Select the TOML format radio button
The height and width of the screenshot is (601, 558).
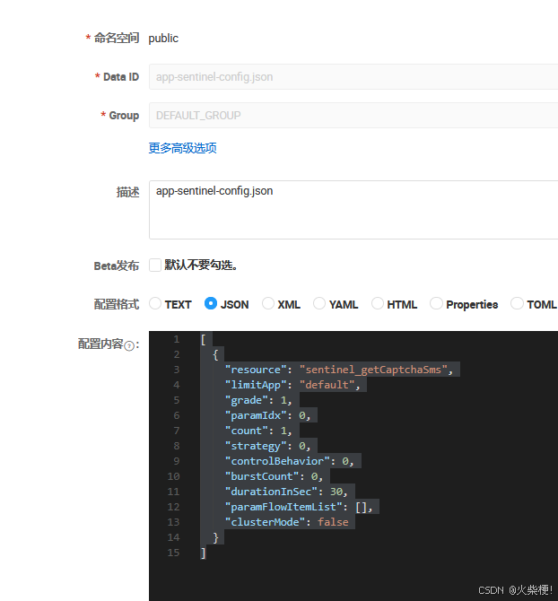[x=517, y=303]
